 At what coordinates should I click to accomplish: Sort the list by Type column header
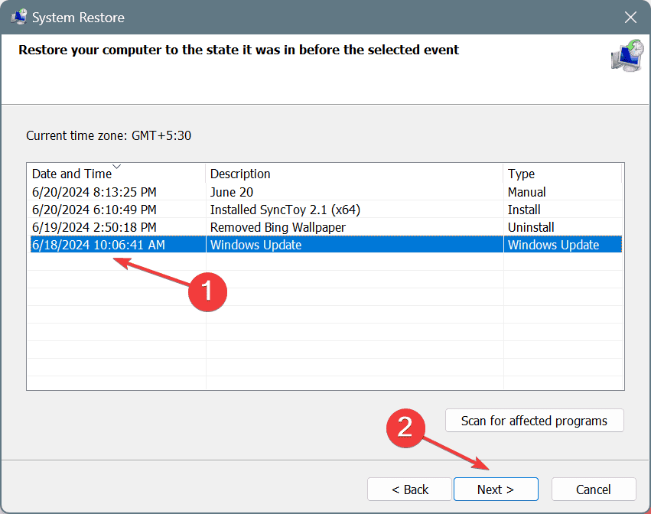point(521,174)
